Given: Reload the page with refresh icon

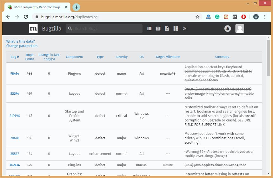Looking at the screenshot, I should tap(26, 17).
